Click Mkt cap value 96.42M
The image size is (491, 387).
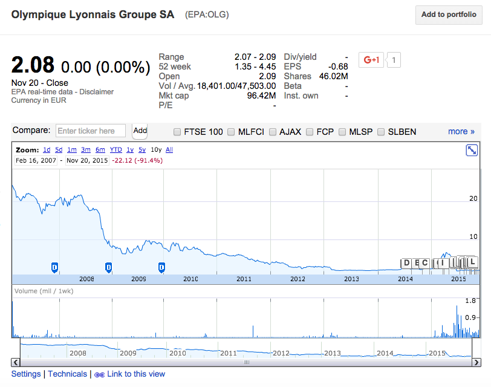pyautogui.click(x=261, y=96)
